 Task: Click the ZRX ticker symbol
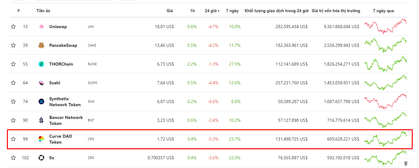(91, 158)
